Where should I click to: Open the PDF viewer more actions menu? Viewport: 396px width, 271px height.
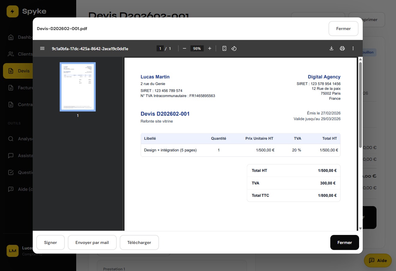tap(353, 48)
